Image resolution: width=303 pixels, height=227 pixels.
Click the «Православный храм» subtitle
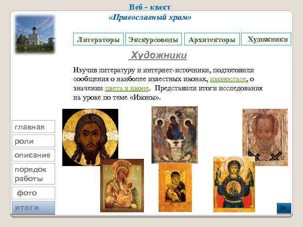point(150,18)
